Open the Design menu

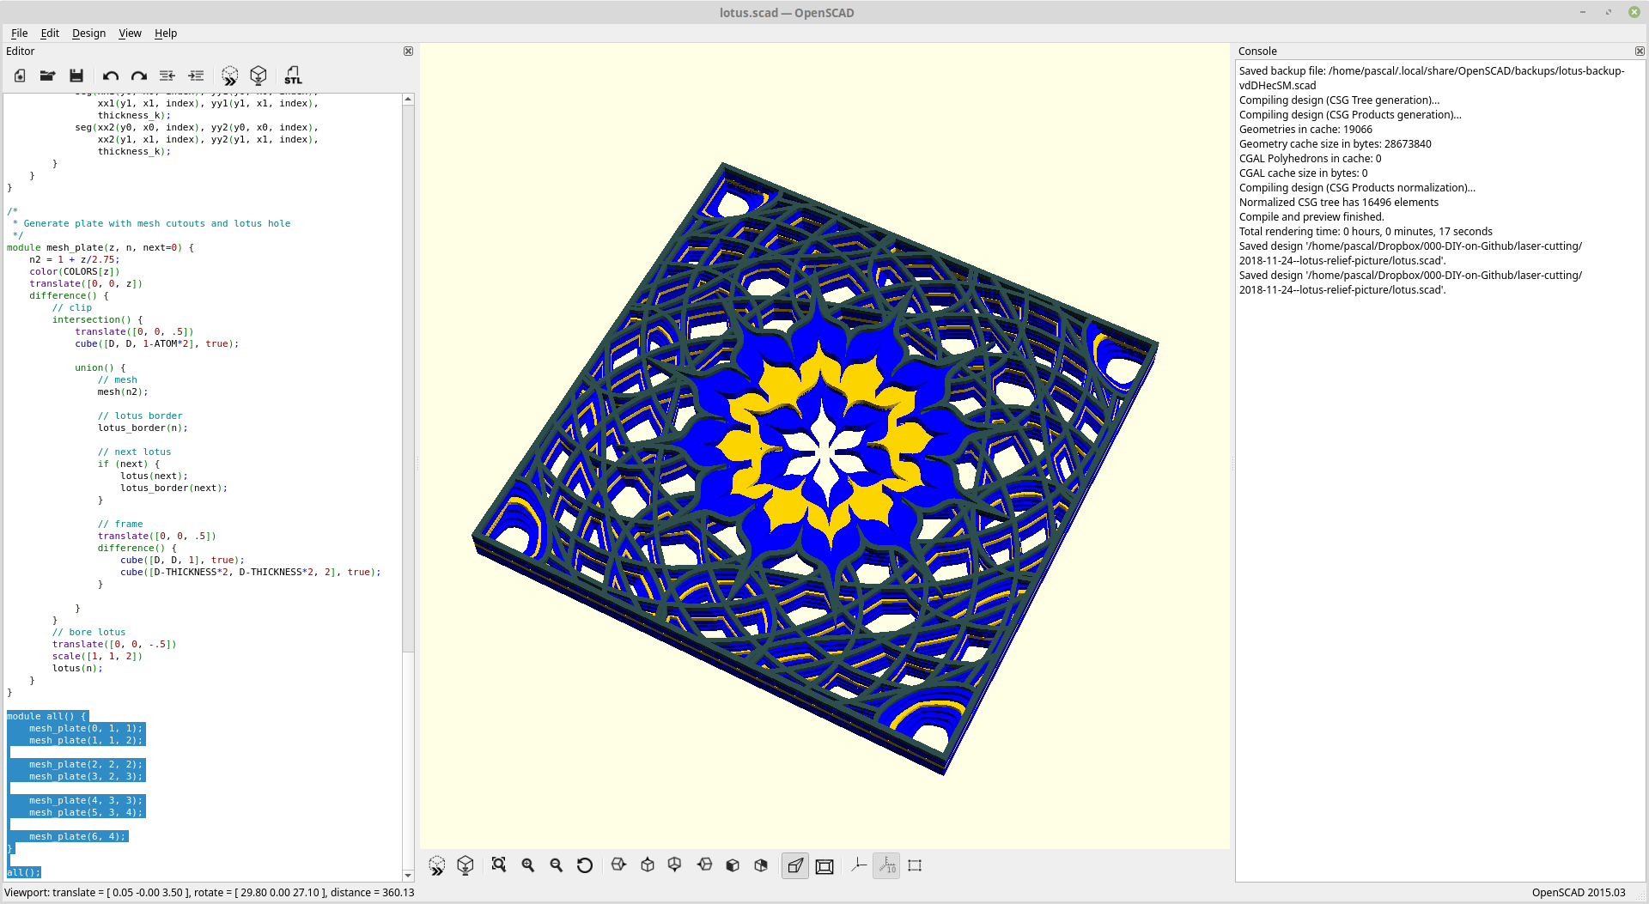coord(88,33)
